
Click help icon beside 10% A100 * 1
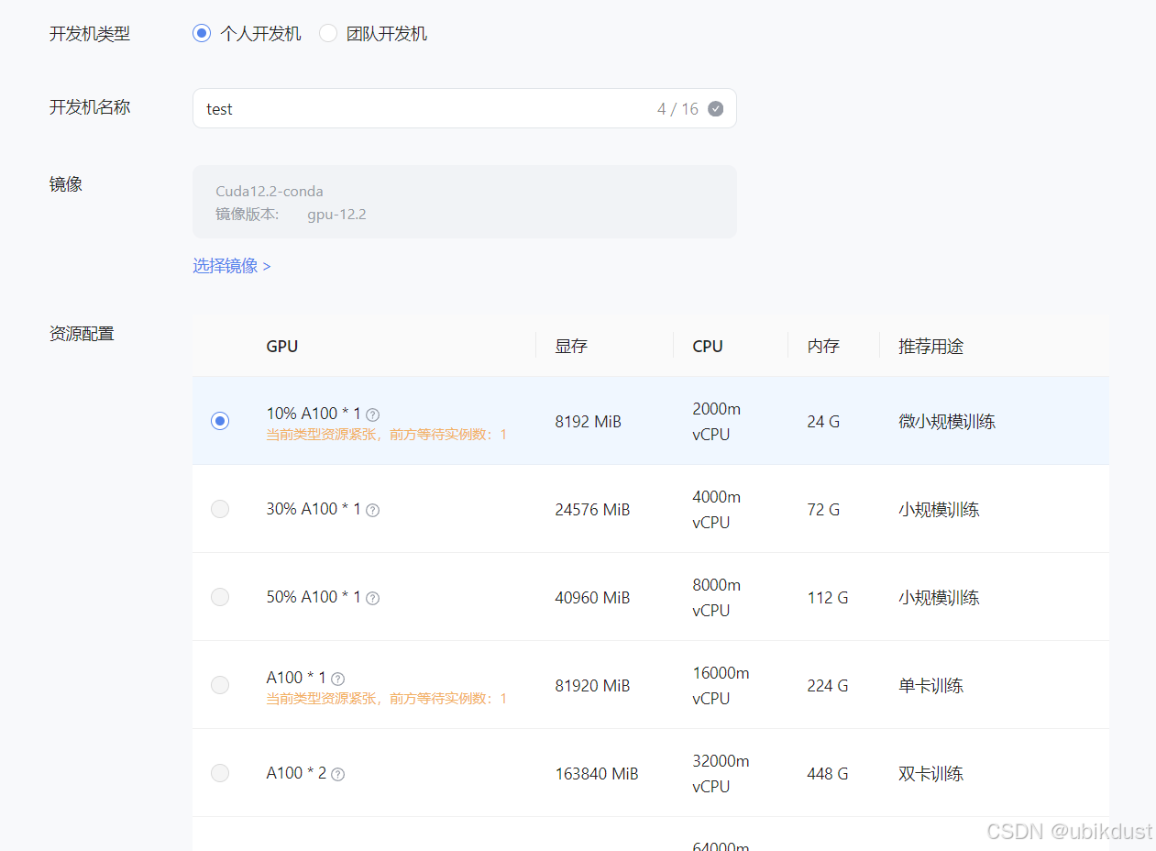(x=372, y=414)
